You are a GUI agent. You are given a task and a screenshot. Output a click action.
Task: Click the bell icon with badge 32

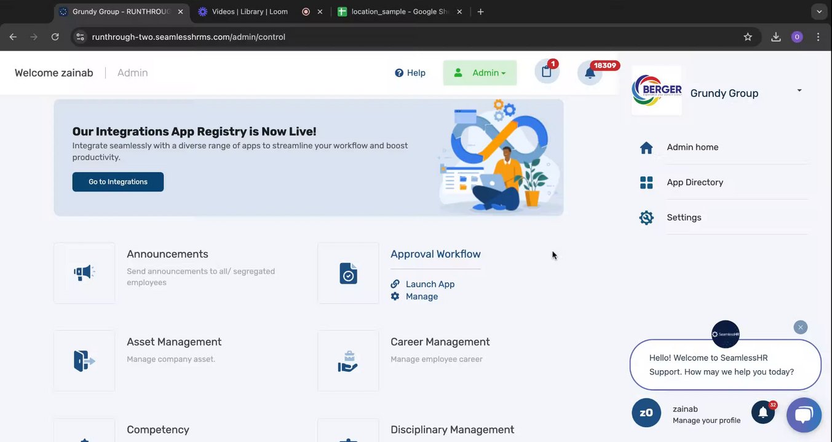pyautogui.click(x=763, y=413)
